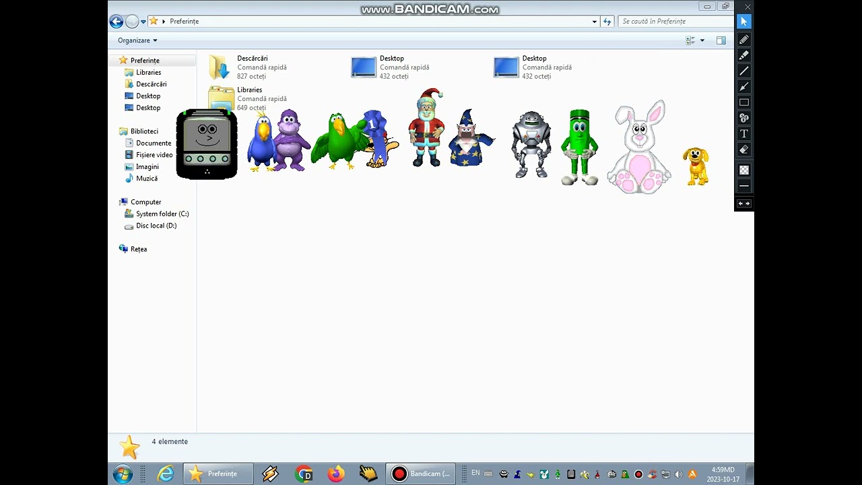Launch Internet Explorer from taskbar
The height and width of the screenshot is (485, 862).
click(x=166, y=474)
